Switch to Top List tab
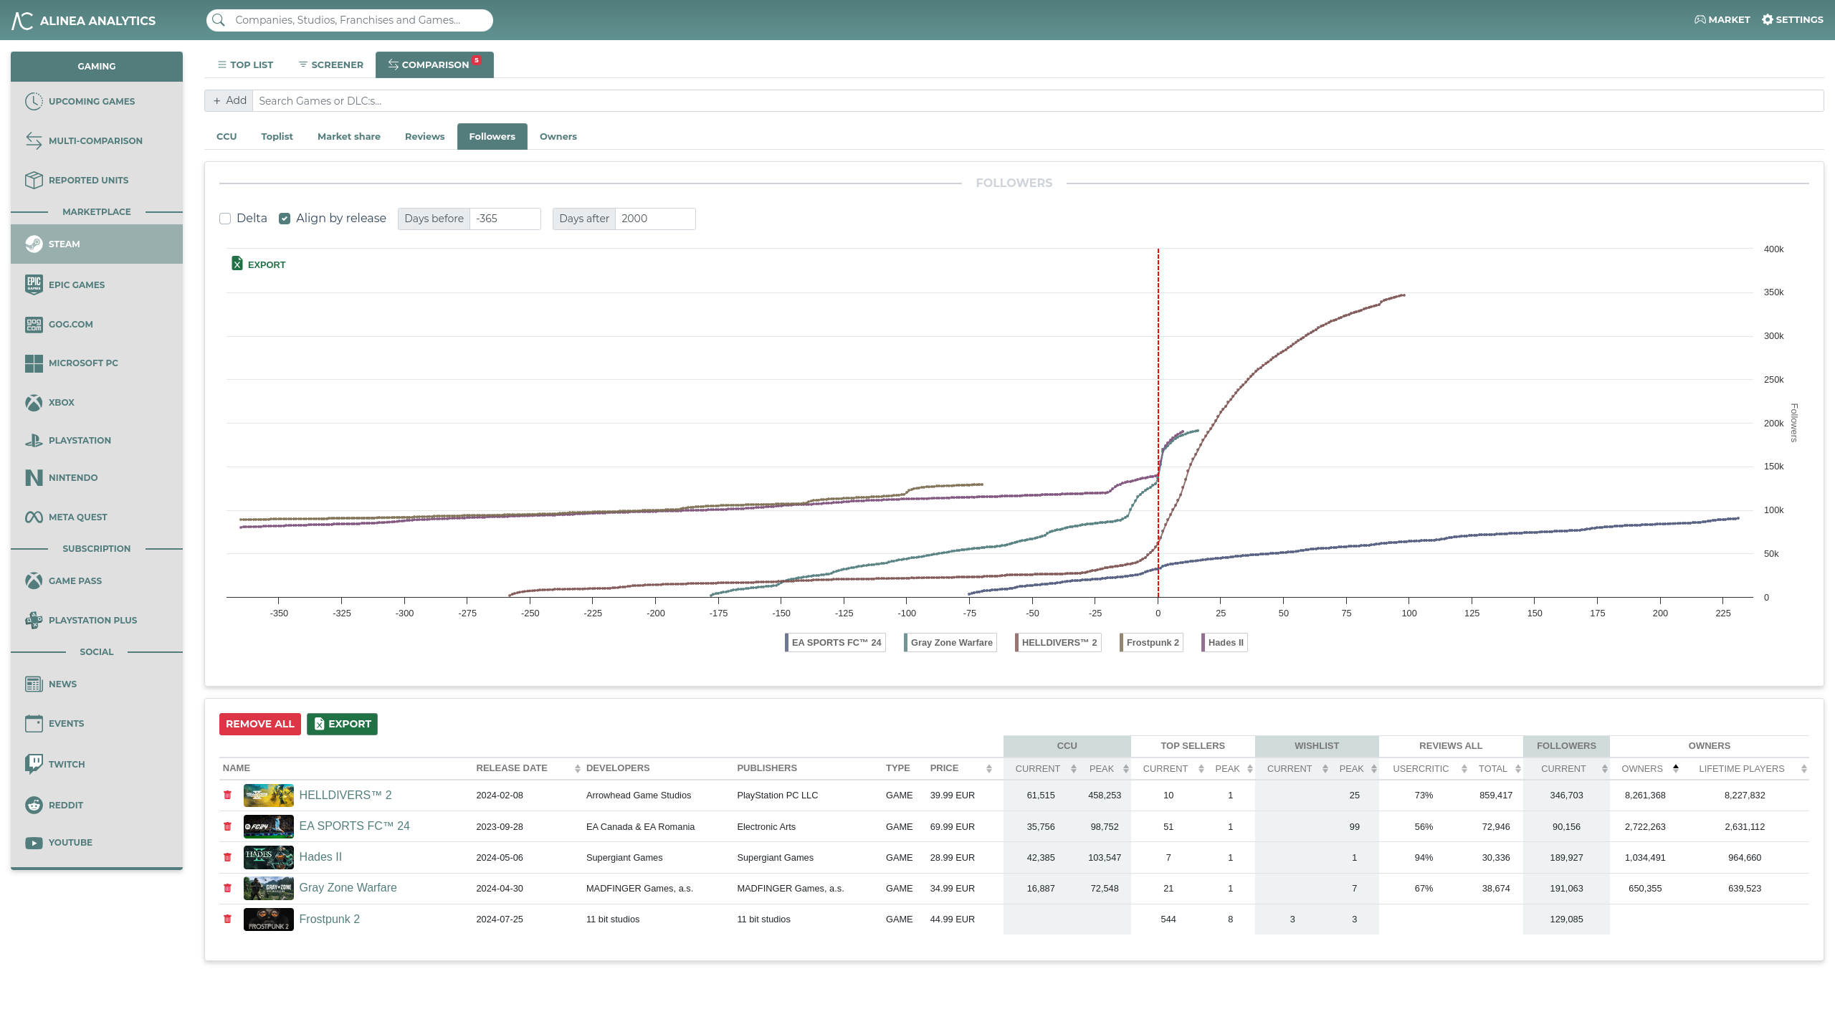The height and width of the screenshot is (1032, 1835). tap(245, 64)
